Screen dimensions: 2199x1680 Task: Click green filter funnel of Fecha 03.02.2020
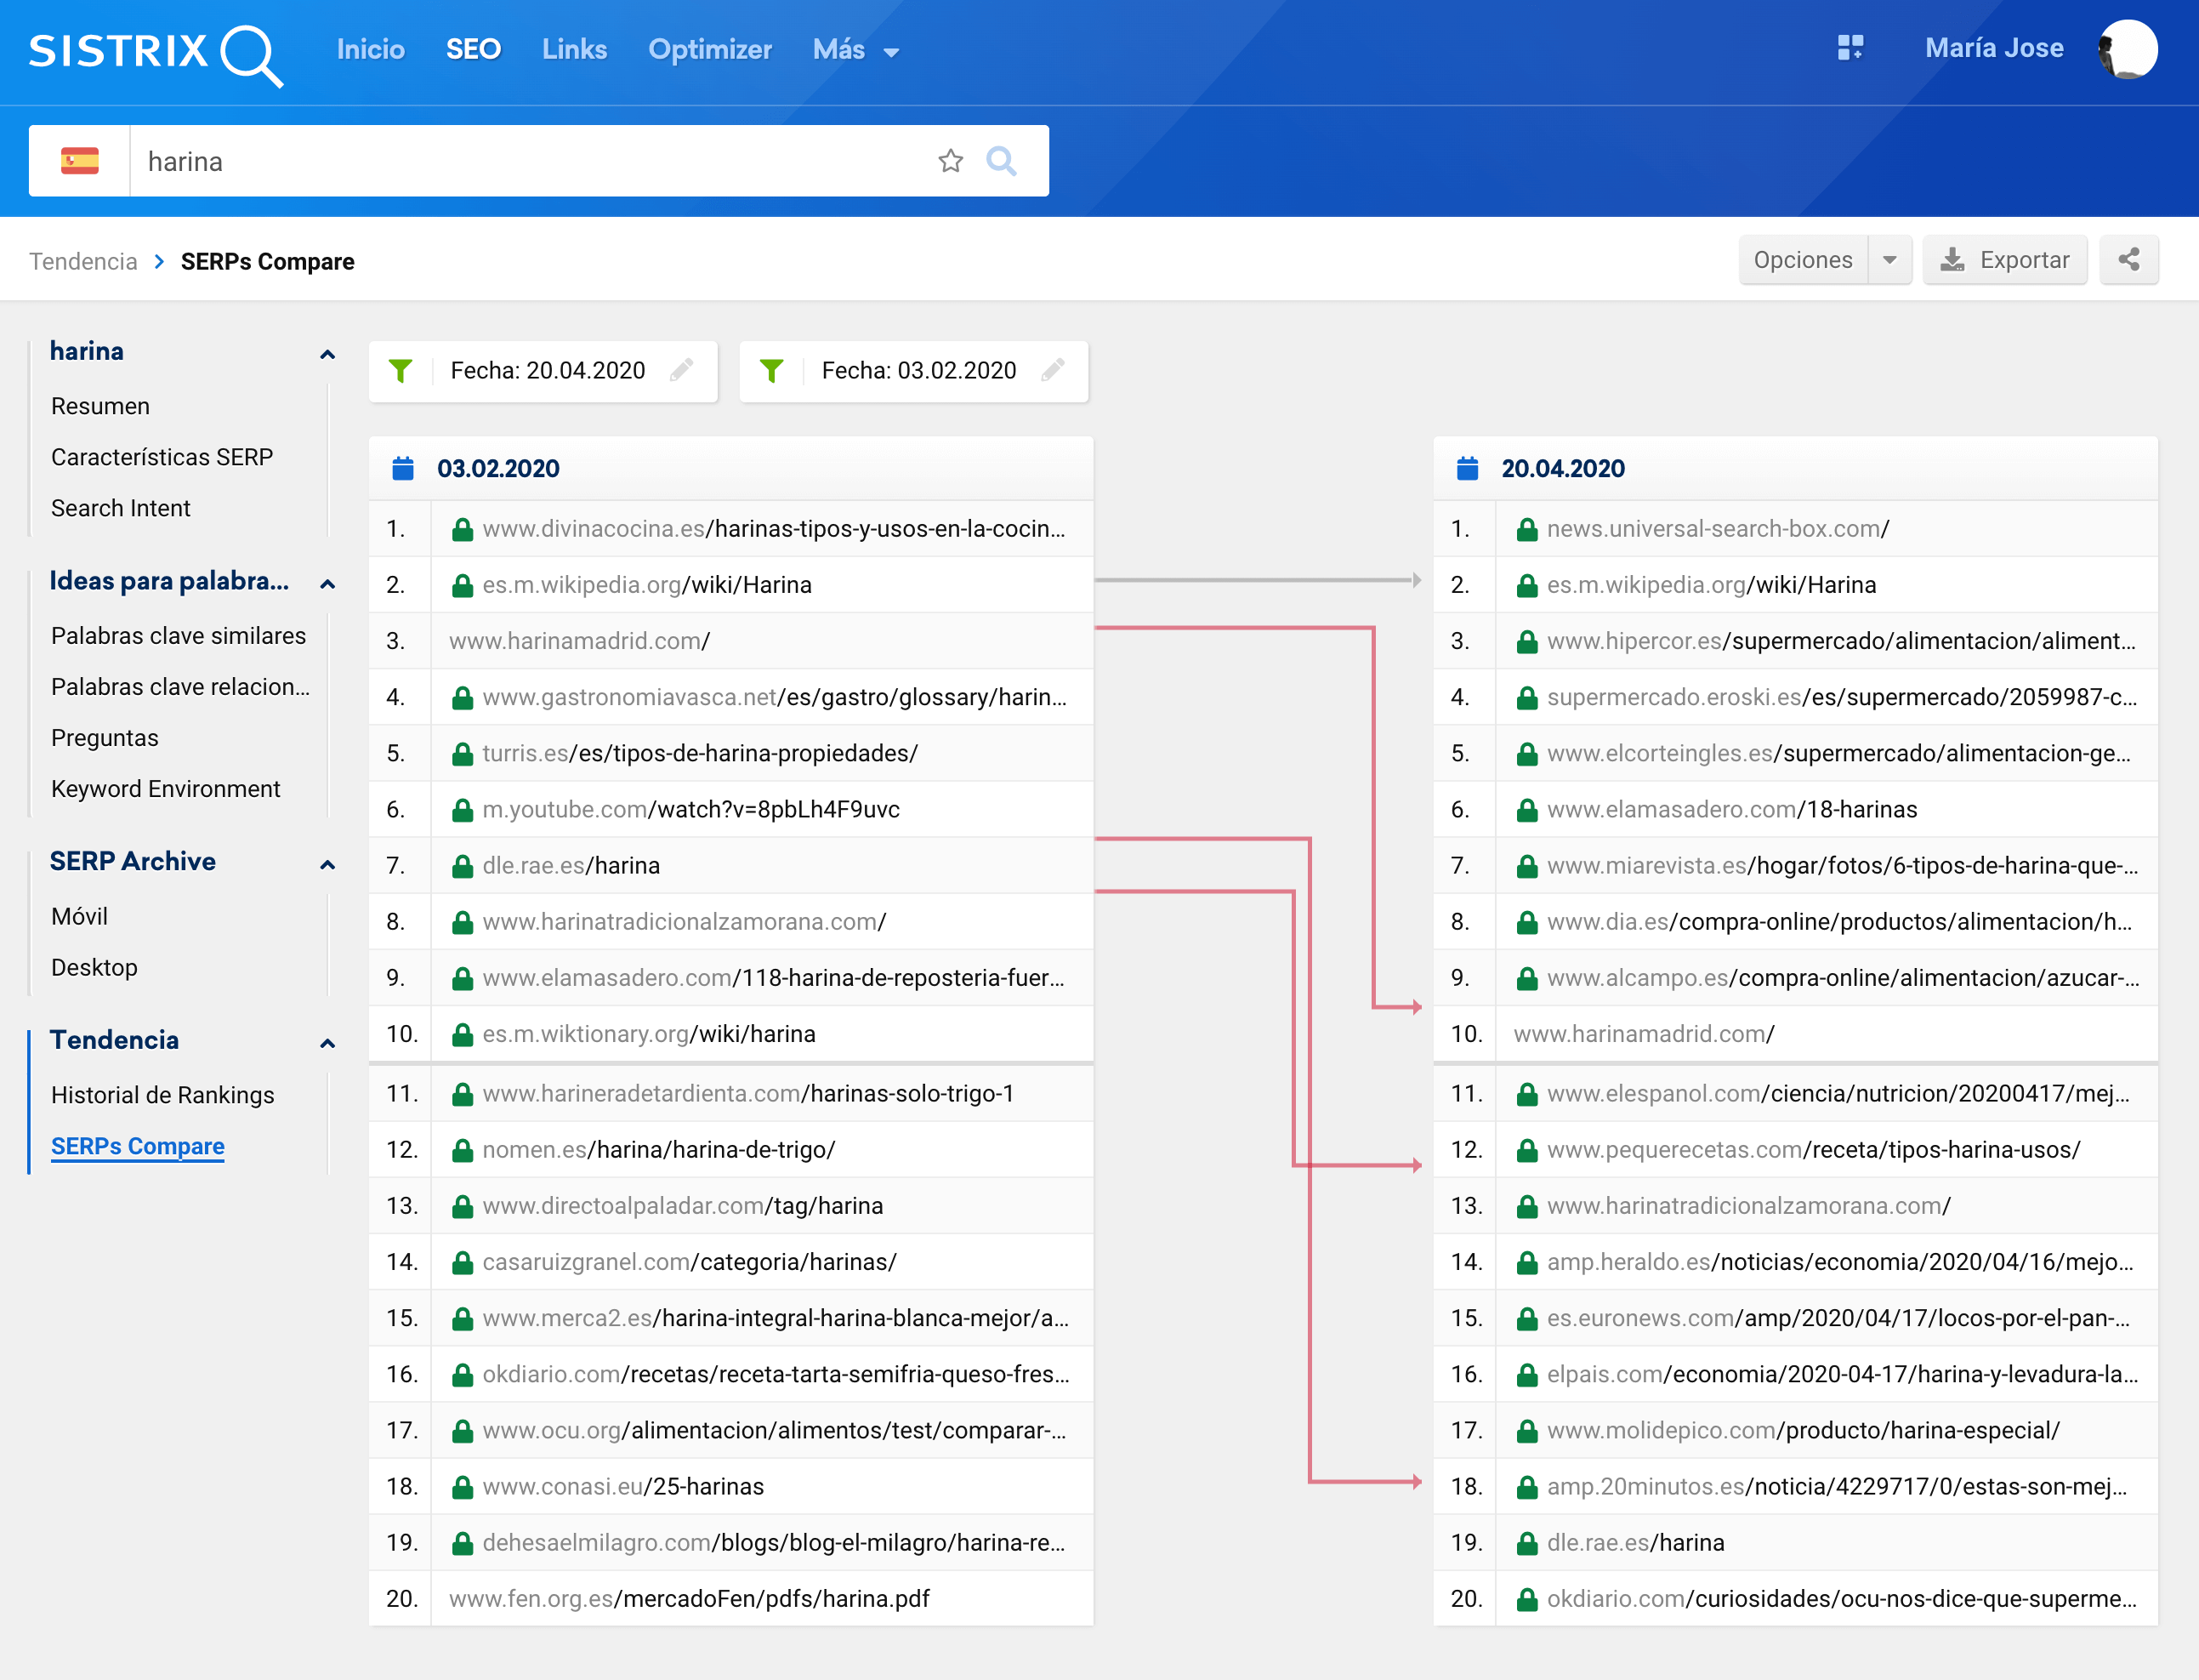[x=771, y=370]
